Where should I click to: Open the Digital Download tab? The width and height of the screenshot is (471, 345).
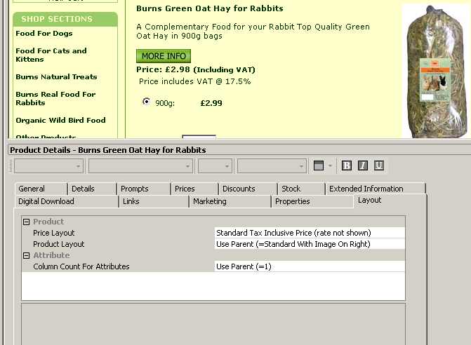tap(46, 201)
